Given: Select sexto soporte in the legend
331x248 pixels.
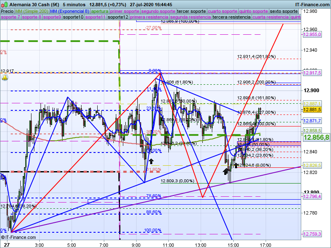Looking at the screenshot, I should coord(284,12).
